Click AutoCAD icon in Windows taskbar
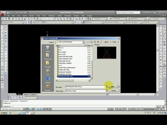The image size is (167, 125). 28,113
